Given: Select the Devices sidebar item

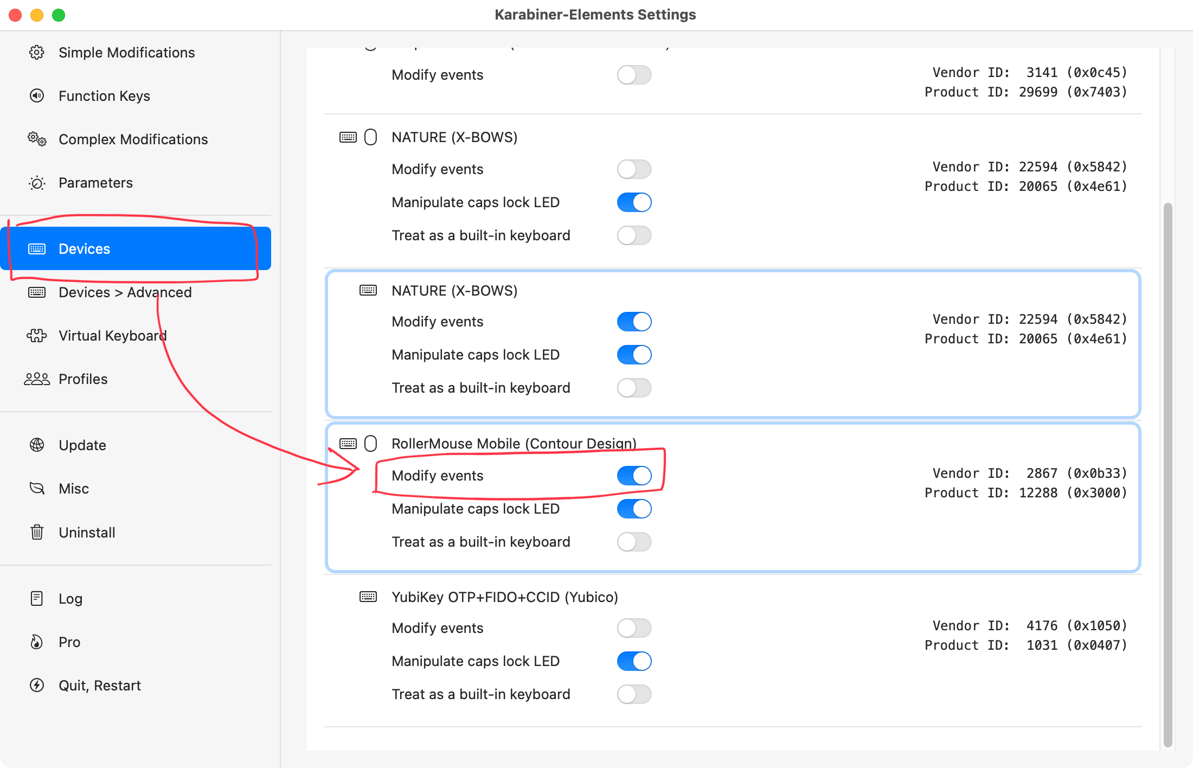Looking at the screenshot, I should coord(136,248).
